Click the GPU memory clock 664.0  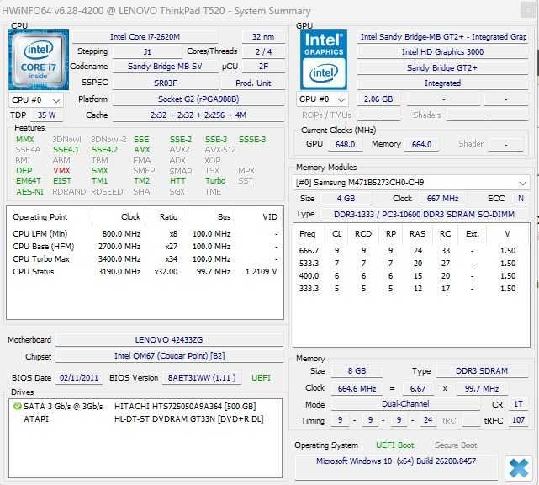pos(421,144)
